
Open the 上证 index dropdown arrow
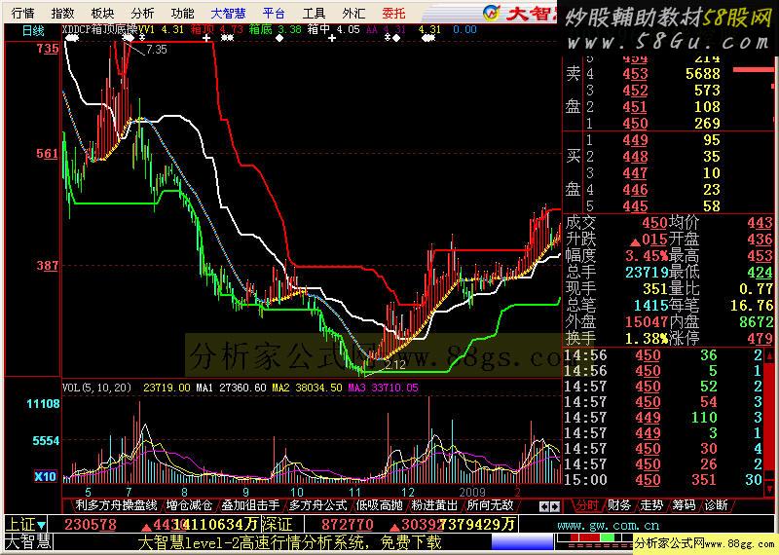click(x=42, y=525)
